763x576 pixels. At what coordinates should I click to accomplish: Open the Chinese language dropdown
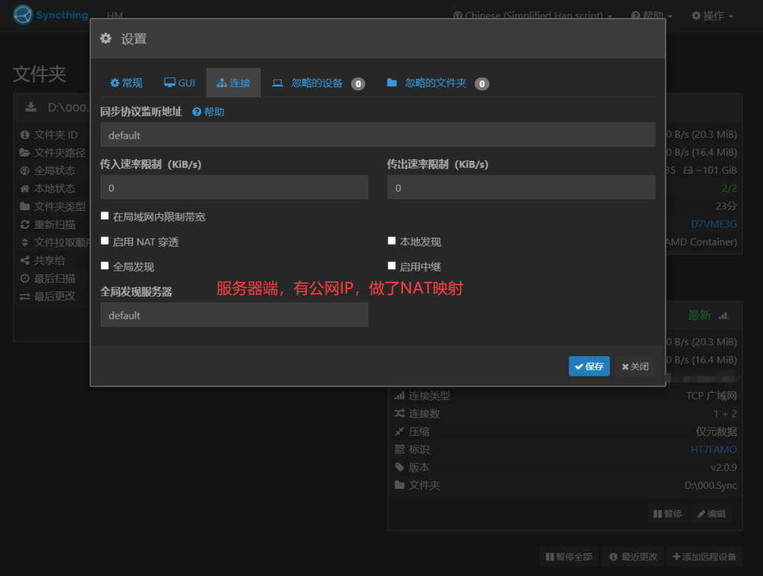pos(533,16)
